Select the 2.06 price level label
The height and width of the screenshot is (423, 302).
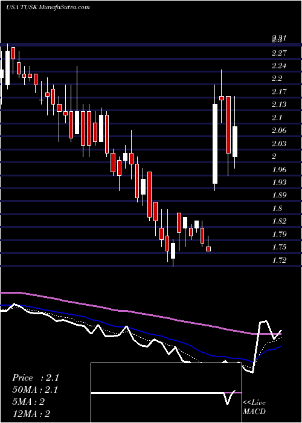point(279,131)
